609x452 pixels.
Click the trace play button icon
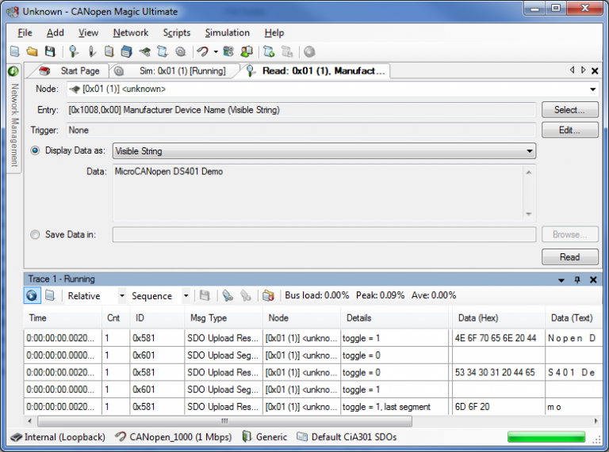pyautogui.click(x=32, y=295)
